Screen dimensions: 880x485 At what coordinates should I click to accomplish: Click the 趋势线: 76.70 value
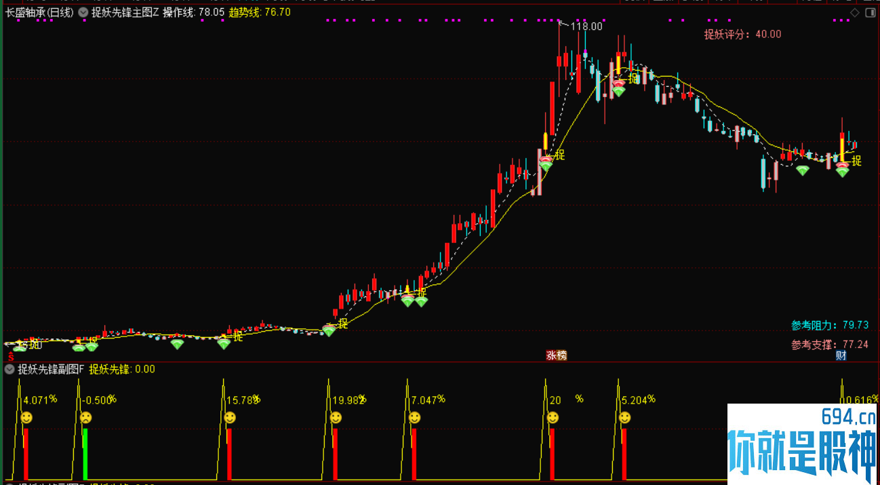[260, 12]
